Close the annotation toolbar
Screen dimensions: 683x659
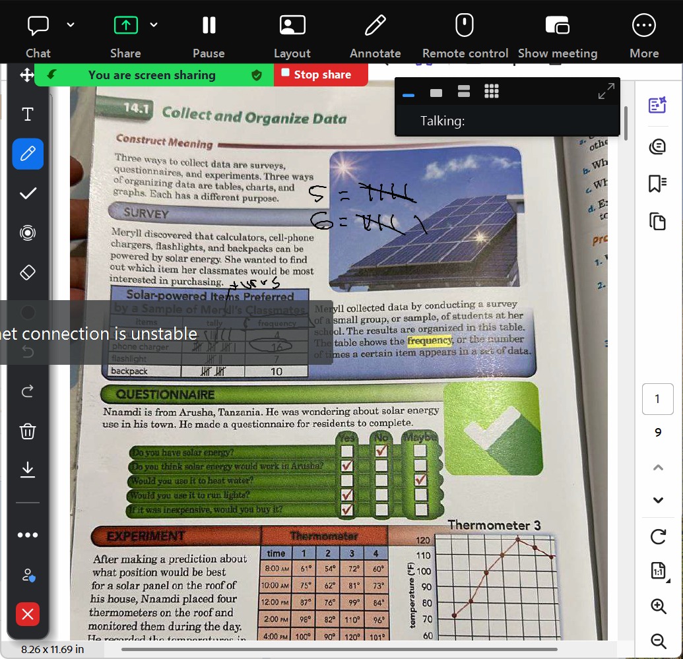tap(28, 614)
